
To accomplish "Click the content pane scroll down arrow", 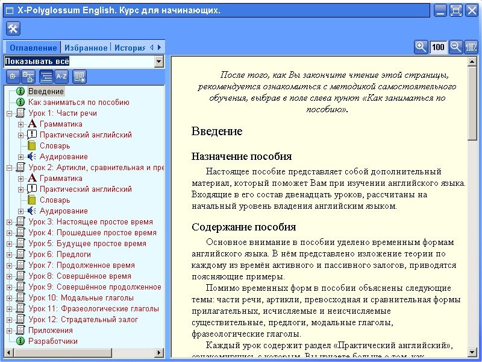I will 472,352.
